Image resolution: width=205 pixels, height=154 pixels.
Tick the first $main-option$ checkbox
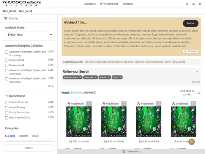tap(7, 60)
